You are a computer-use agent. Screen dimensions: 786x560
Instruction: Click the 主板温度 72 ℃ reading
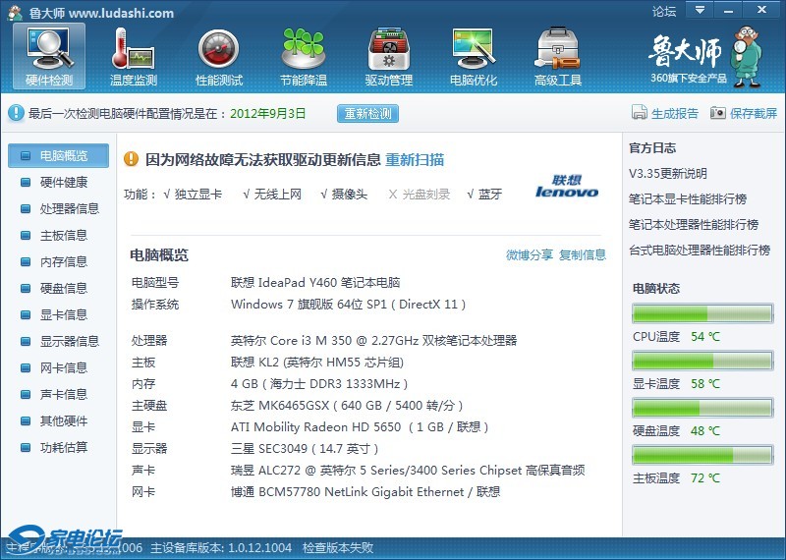tap(676, 478)
